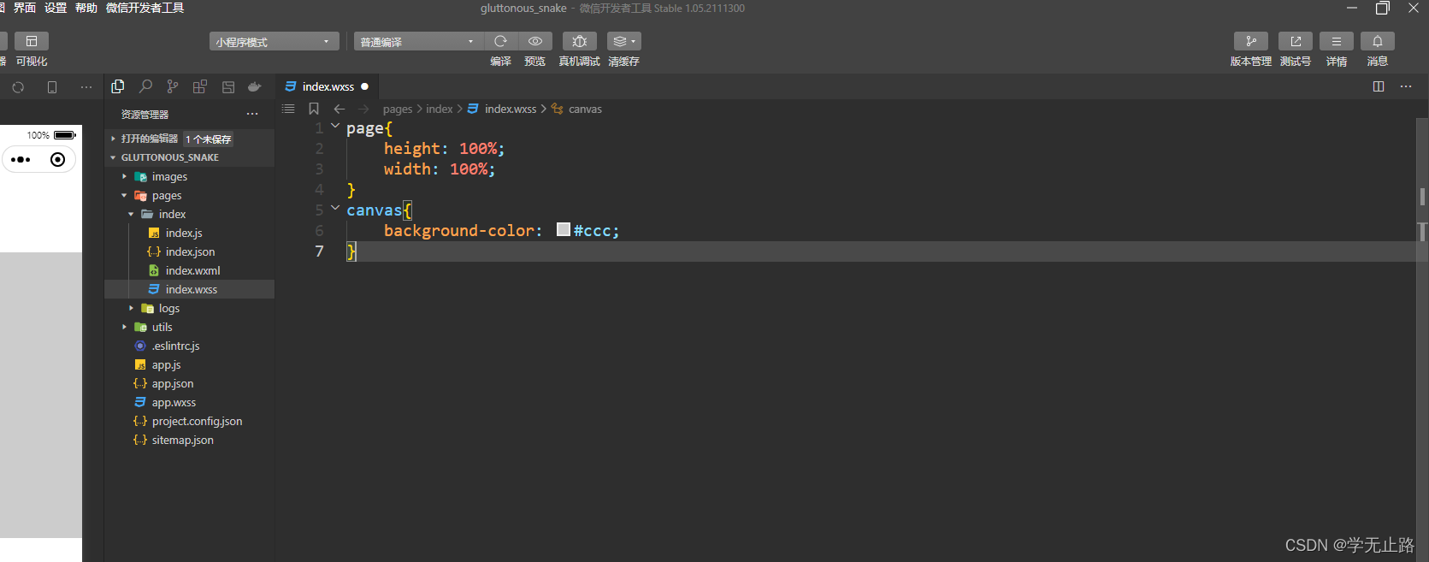Image resolution: width=1429 pixels, height=562 pixels.
Task: Open the 界面 menu
Action: pos(25,8)
